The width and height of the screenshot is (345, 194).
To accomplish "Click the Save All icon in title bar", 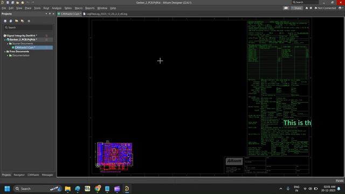I will (x=12, y=2).
